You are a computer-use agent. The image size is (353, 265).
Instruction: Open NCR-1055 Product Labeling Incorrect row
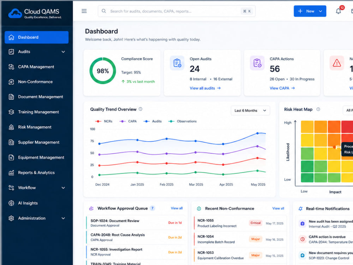click(x=240, y=223)
